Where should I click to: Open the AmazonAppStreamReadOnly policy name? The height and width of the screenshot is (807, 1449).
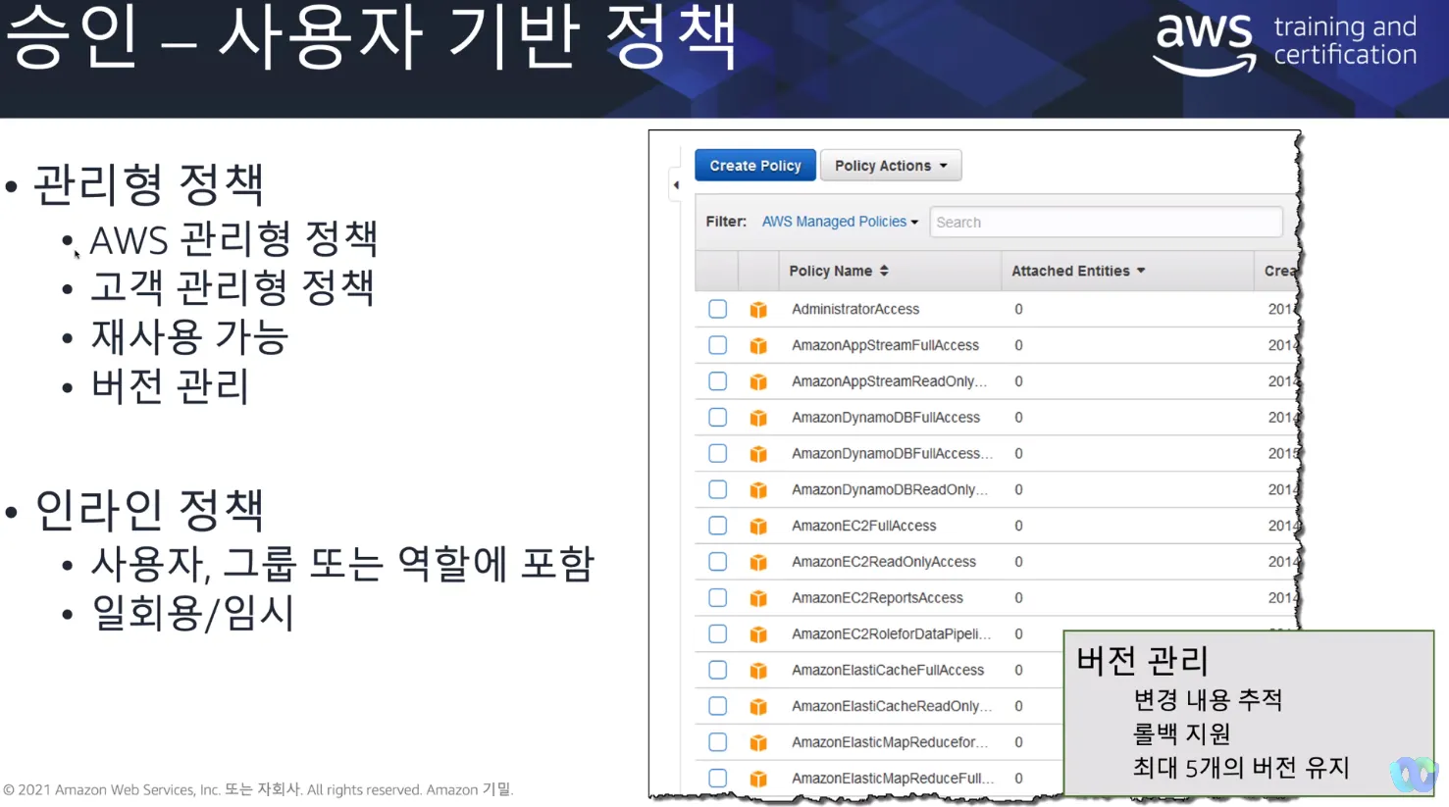click(x=889, y=381)
